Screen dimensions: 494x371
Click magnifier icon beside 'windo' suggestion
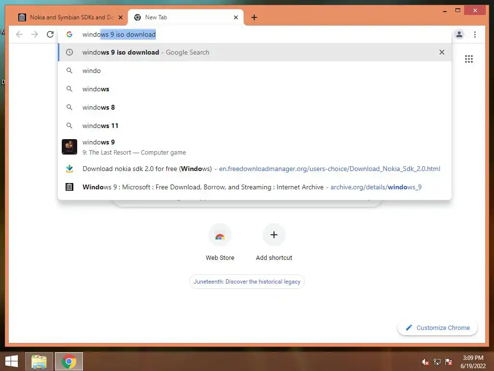[x=69, y=71]
